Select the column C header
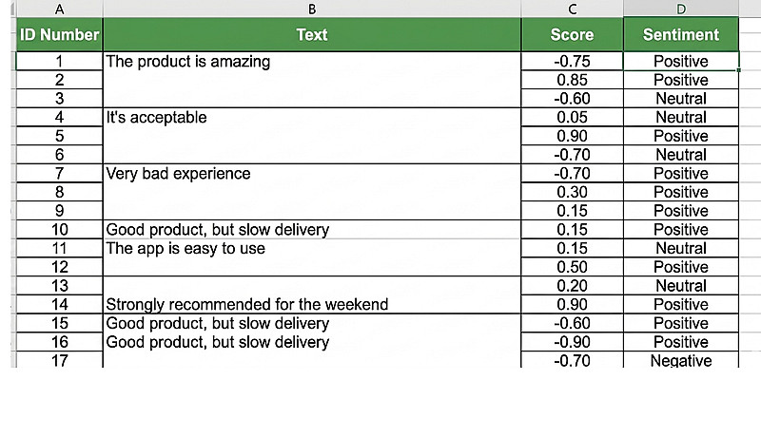 coord(572,9)
